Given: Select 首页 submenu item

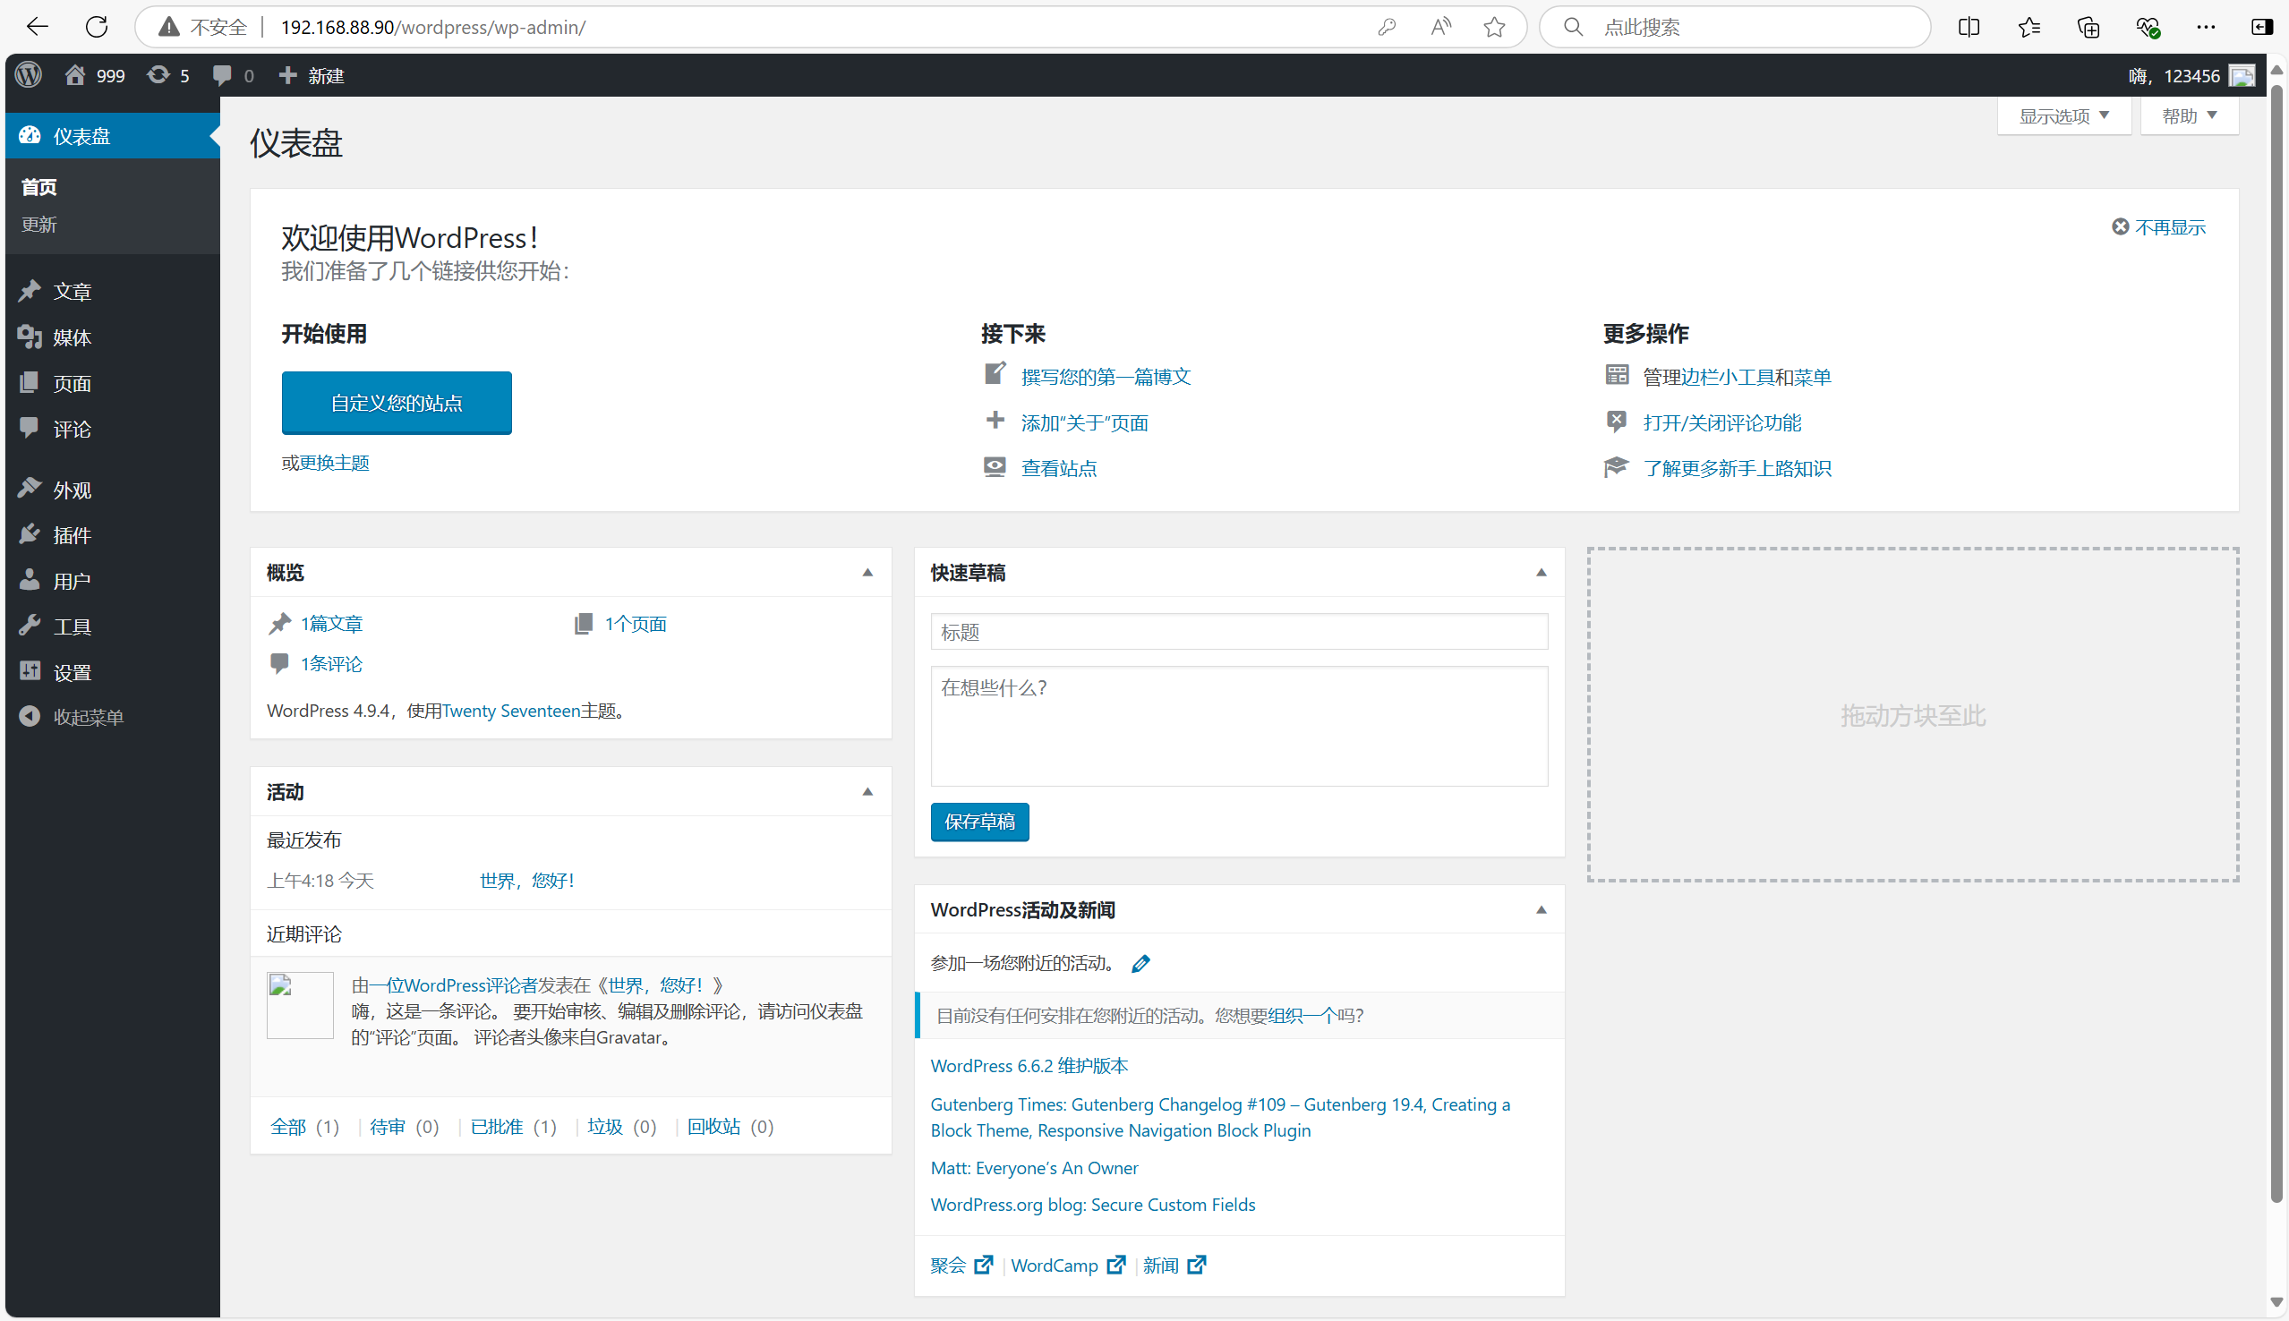Looking at the screenshot, I should 39,187.
